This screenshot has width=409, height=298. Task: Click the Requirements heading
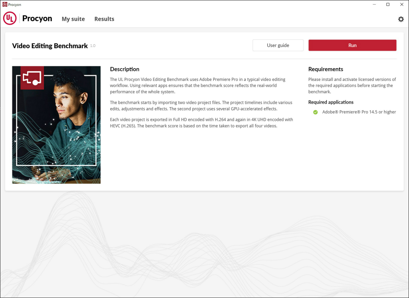click(x=326, y=69)
